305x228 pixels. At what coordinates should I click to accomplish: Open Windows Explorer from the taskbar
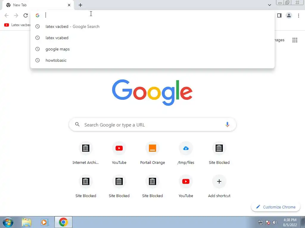pyautogui.click(x=27, y=222)
